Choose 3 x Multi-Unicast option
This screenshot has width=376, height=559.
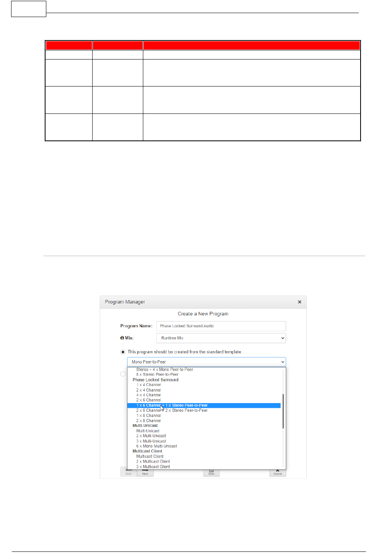coord(151,441)
